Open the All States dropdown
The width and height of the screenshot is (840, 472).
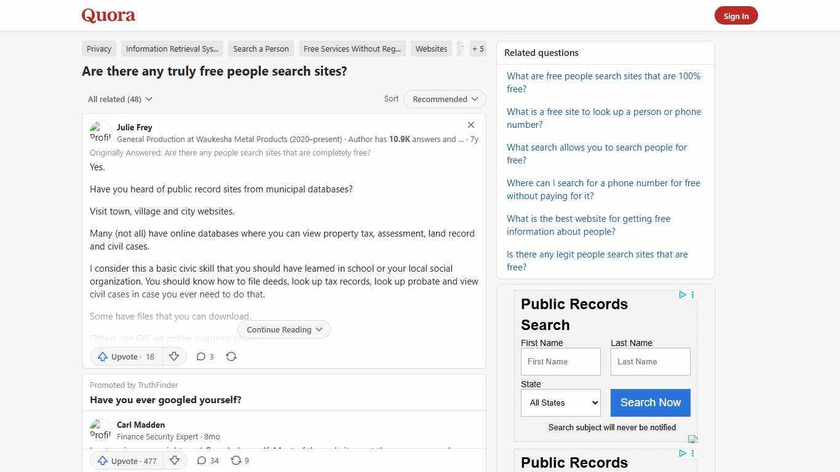point(560,403)
